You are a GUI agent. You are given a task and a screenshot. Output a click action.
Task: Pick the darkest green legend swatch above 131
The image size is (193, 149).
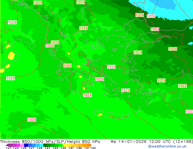pyautogui.click(x=45, y=145)
